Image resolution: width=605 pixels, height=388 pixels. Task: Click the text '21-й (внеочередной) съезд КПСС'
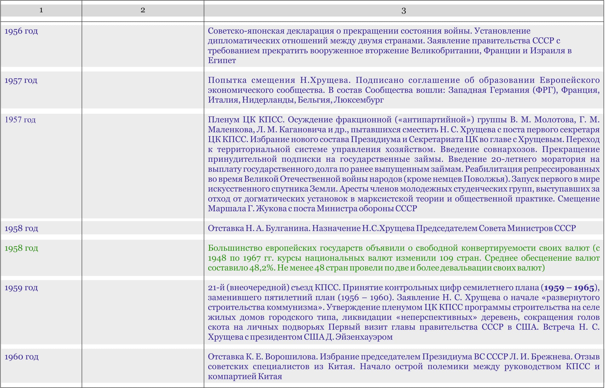274,288
